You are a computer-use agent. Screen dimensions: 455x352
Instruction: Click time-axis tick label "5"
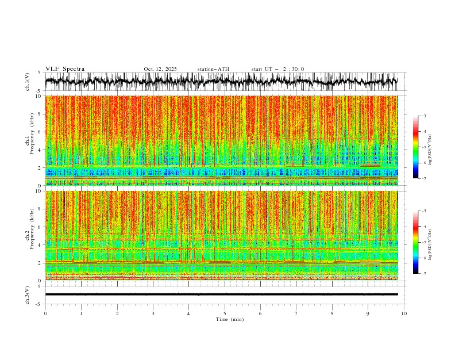click(x=225, y=313)
